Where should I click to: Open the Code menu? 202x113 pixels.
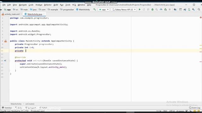tap(31, 5)
